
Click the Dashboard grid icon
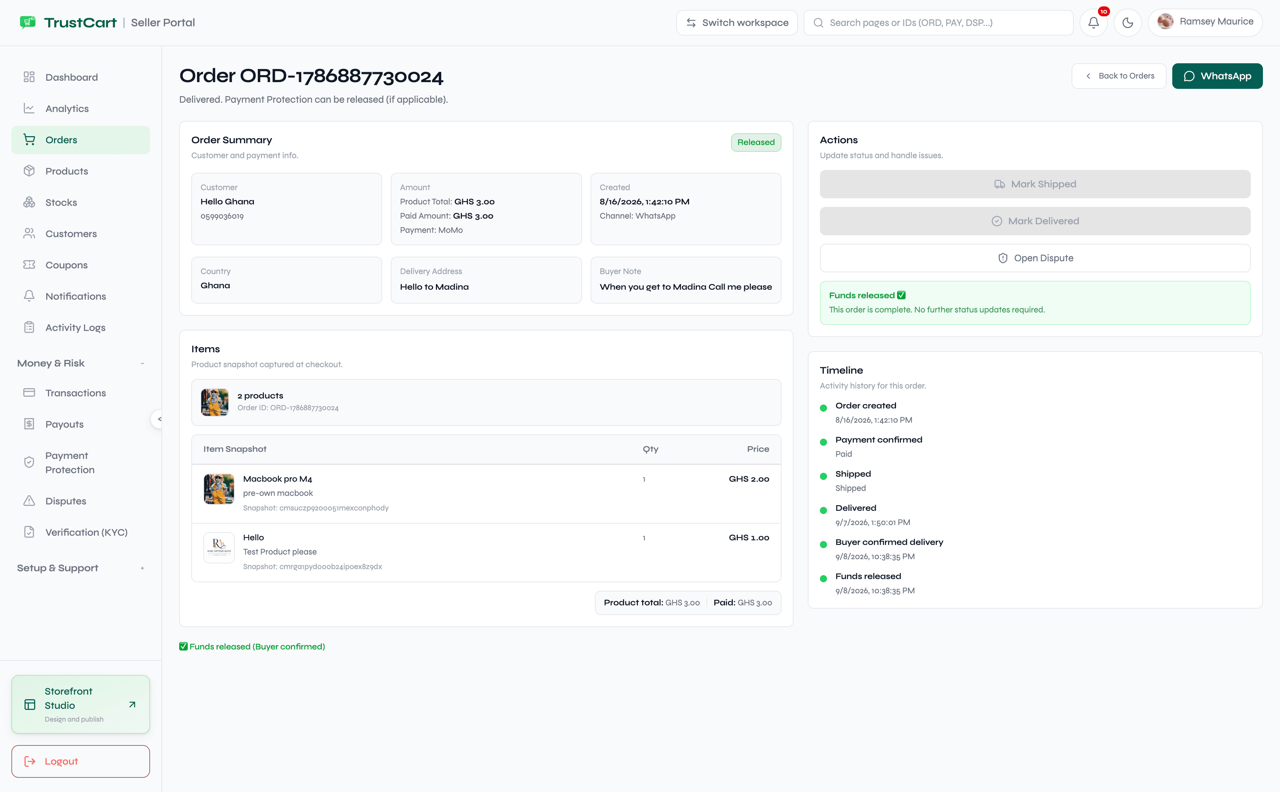pos(30,77)
